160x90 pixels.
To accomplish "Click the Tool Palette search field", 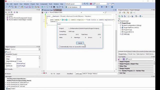I will [139, 59].
